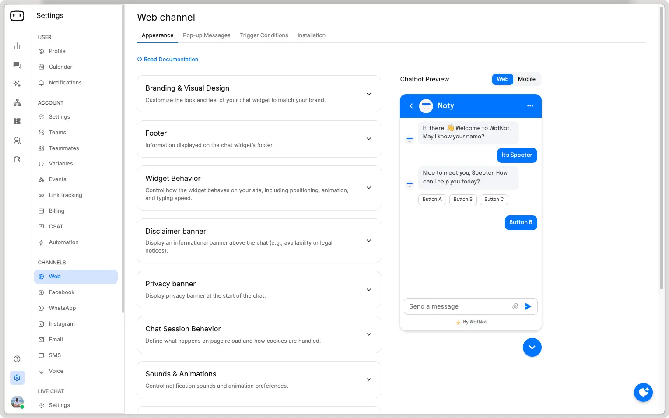Open the three-dot menu in Noty chat header
The height and width of the screenshot is (418, 669).
pos(530,106)
